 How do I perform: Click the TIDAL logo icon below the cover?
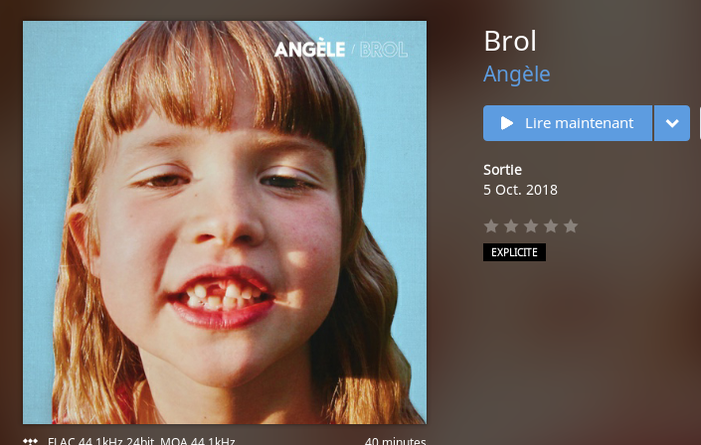tap(31, 441)
